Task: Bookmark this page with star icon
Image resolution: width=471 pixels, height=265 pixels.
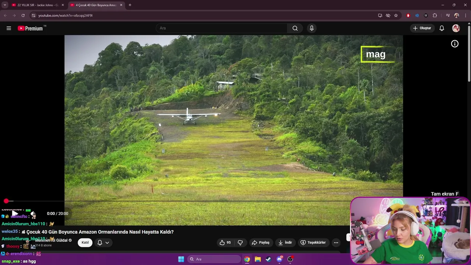Action: (x=396, y=15)
